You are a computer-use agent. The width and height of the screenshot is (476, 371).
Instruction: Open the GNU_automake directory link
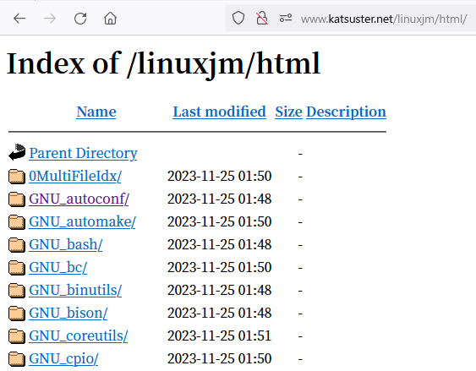[x=82, y=221]
